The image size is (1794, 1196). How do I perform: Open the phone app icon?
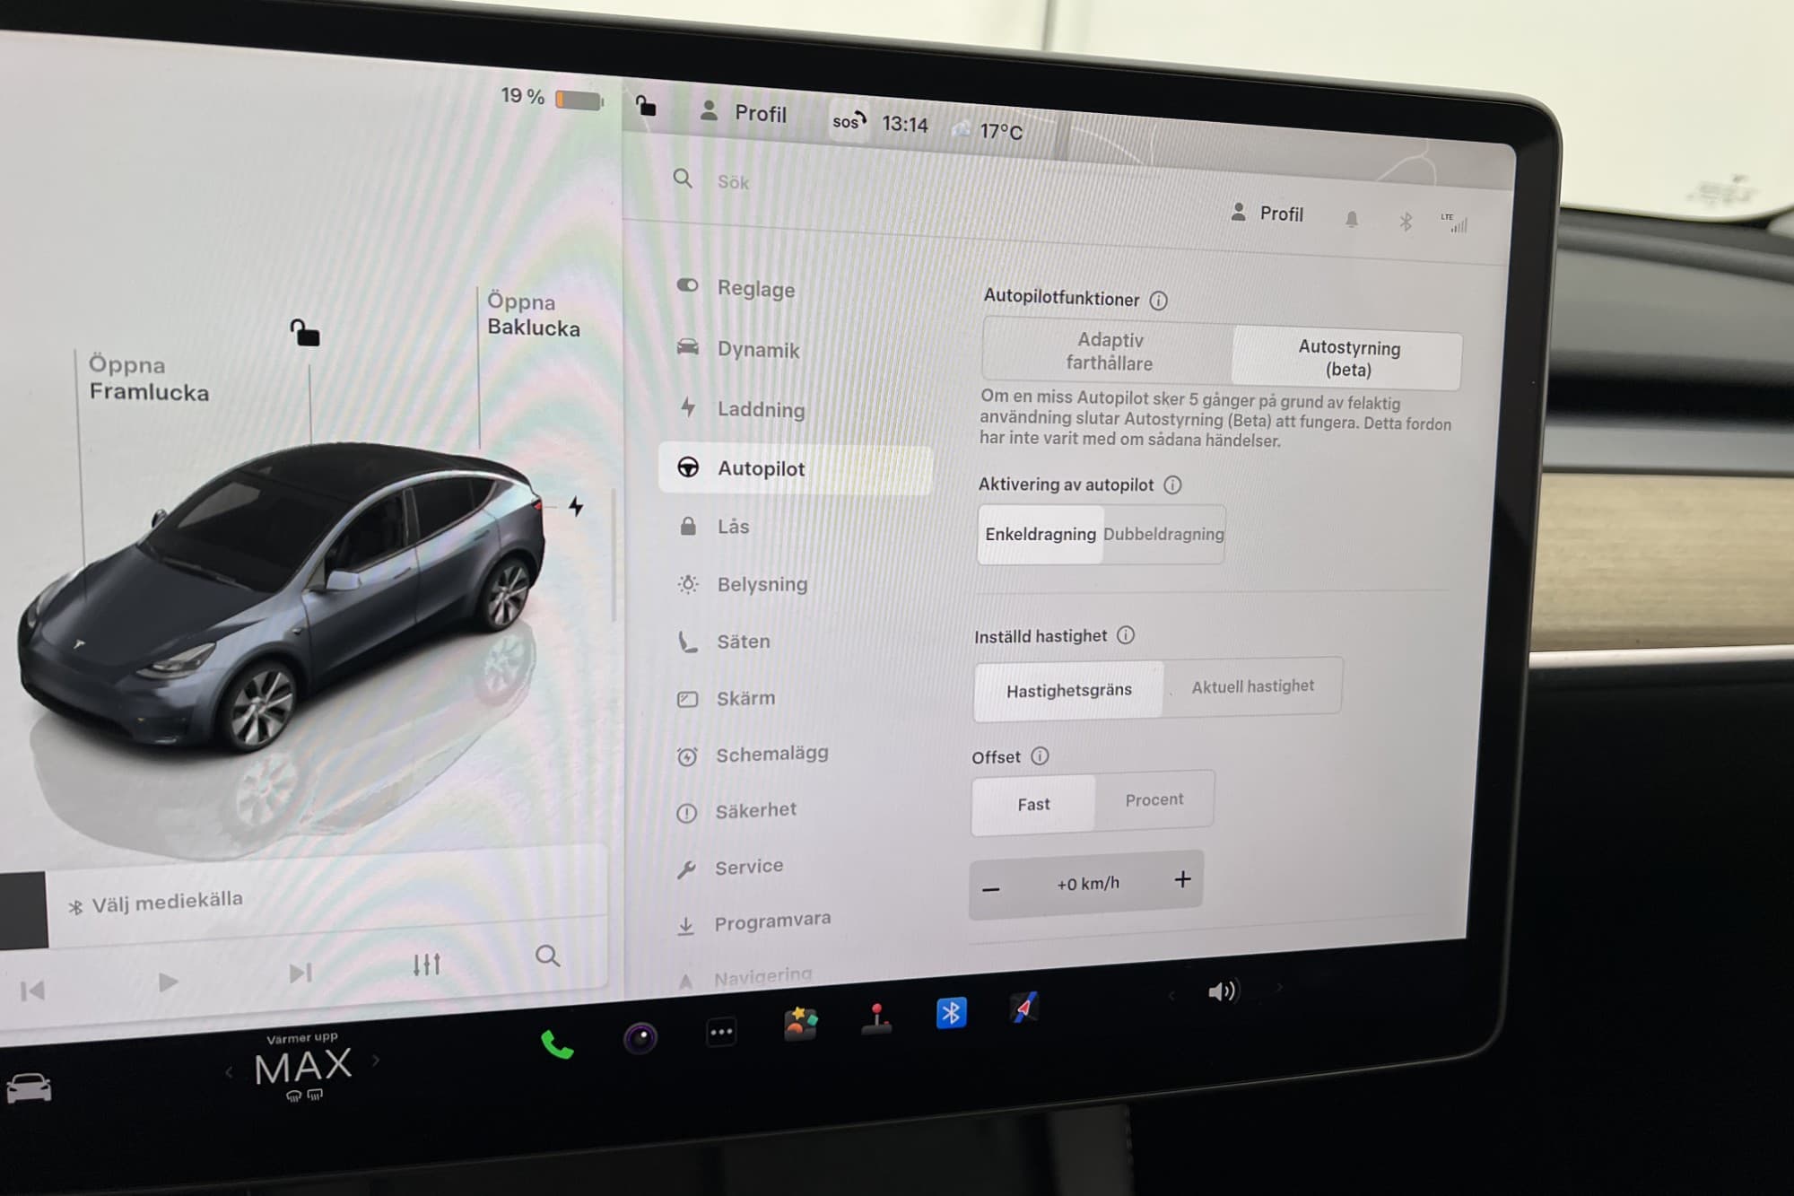coord(557,1044)
